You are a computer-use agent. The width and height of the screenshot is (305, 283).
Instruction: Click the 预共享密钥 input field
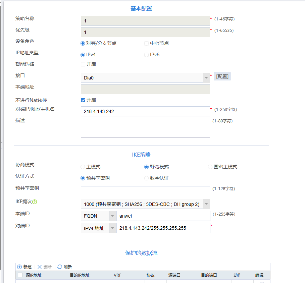(145, 191)
